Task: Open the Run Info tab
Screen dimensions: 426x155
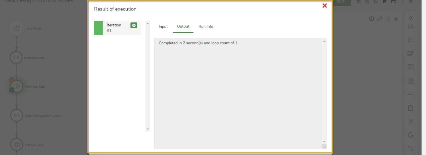Action: [x=206, y=27]
